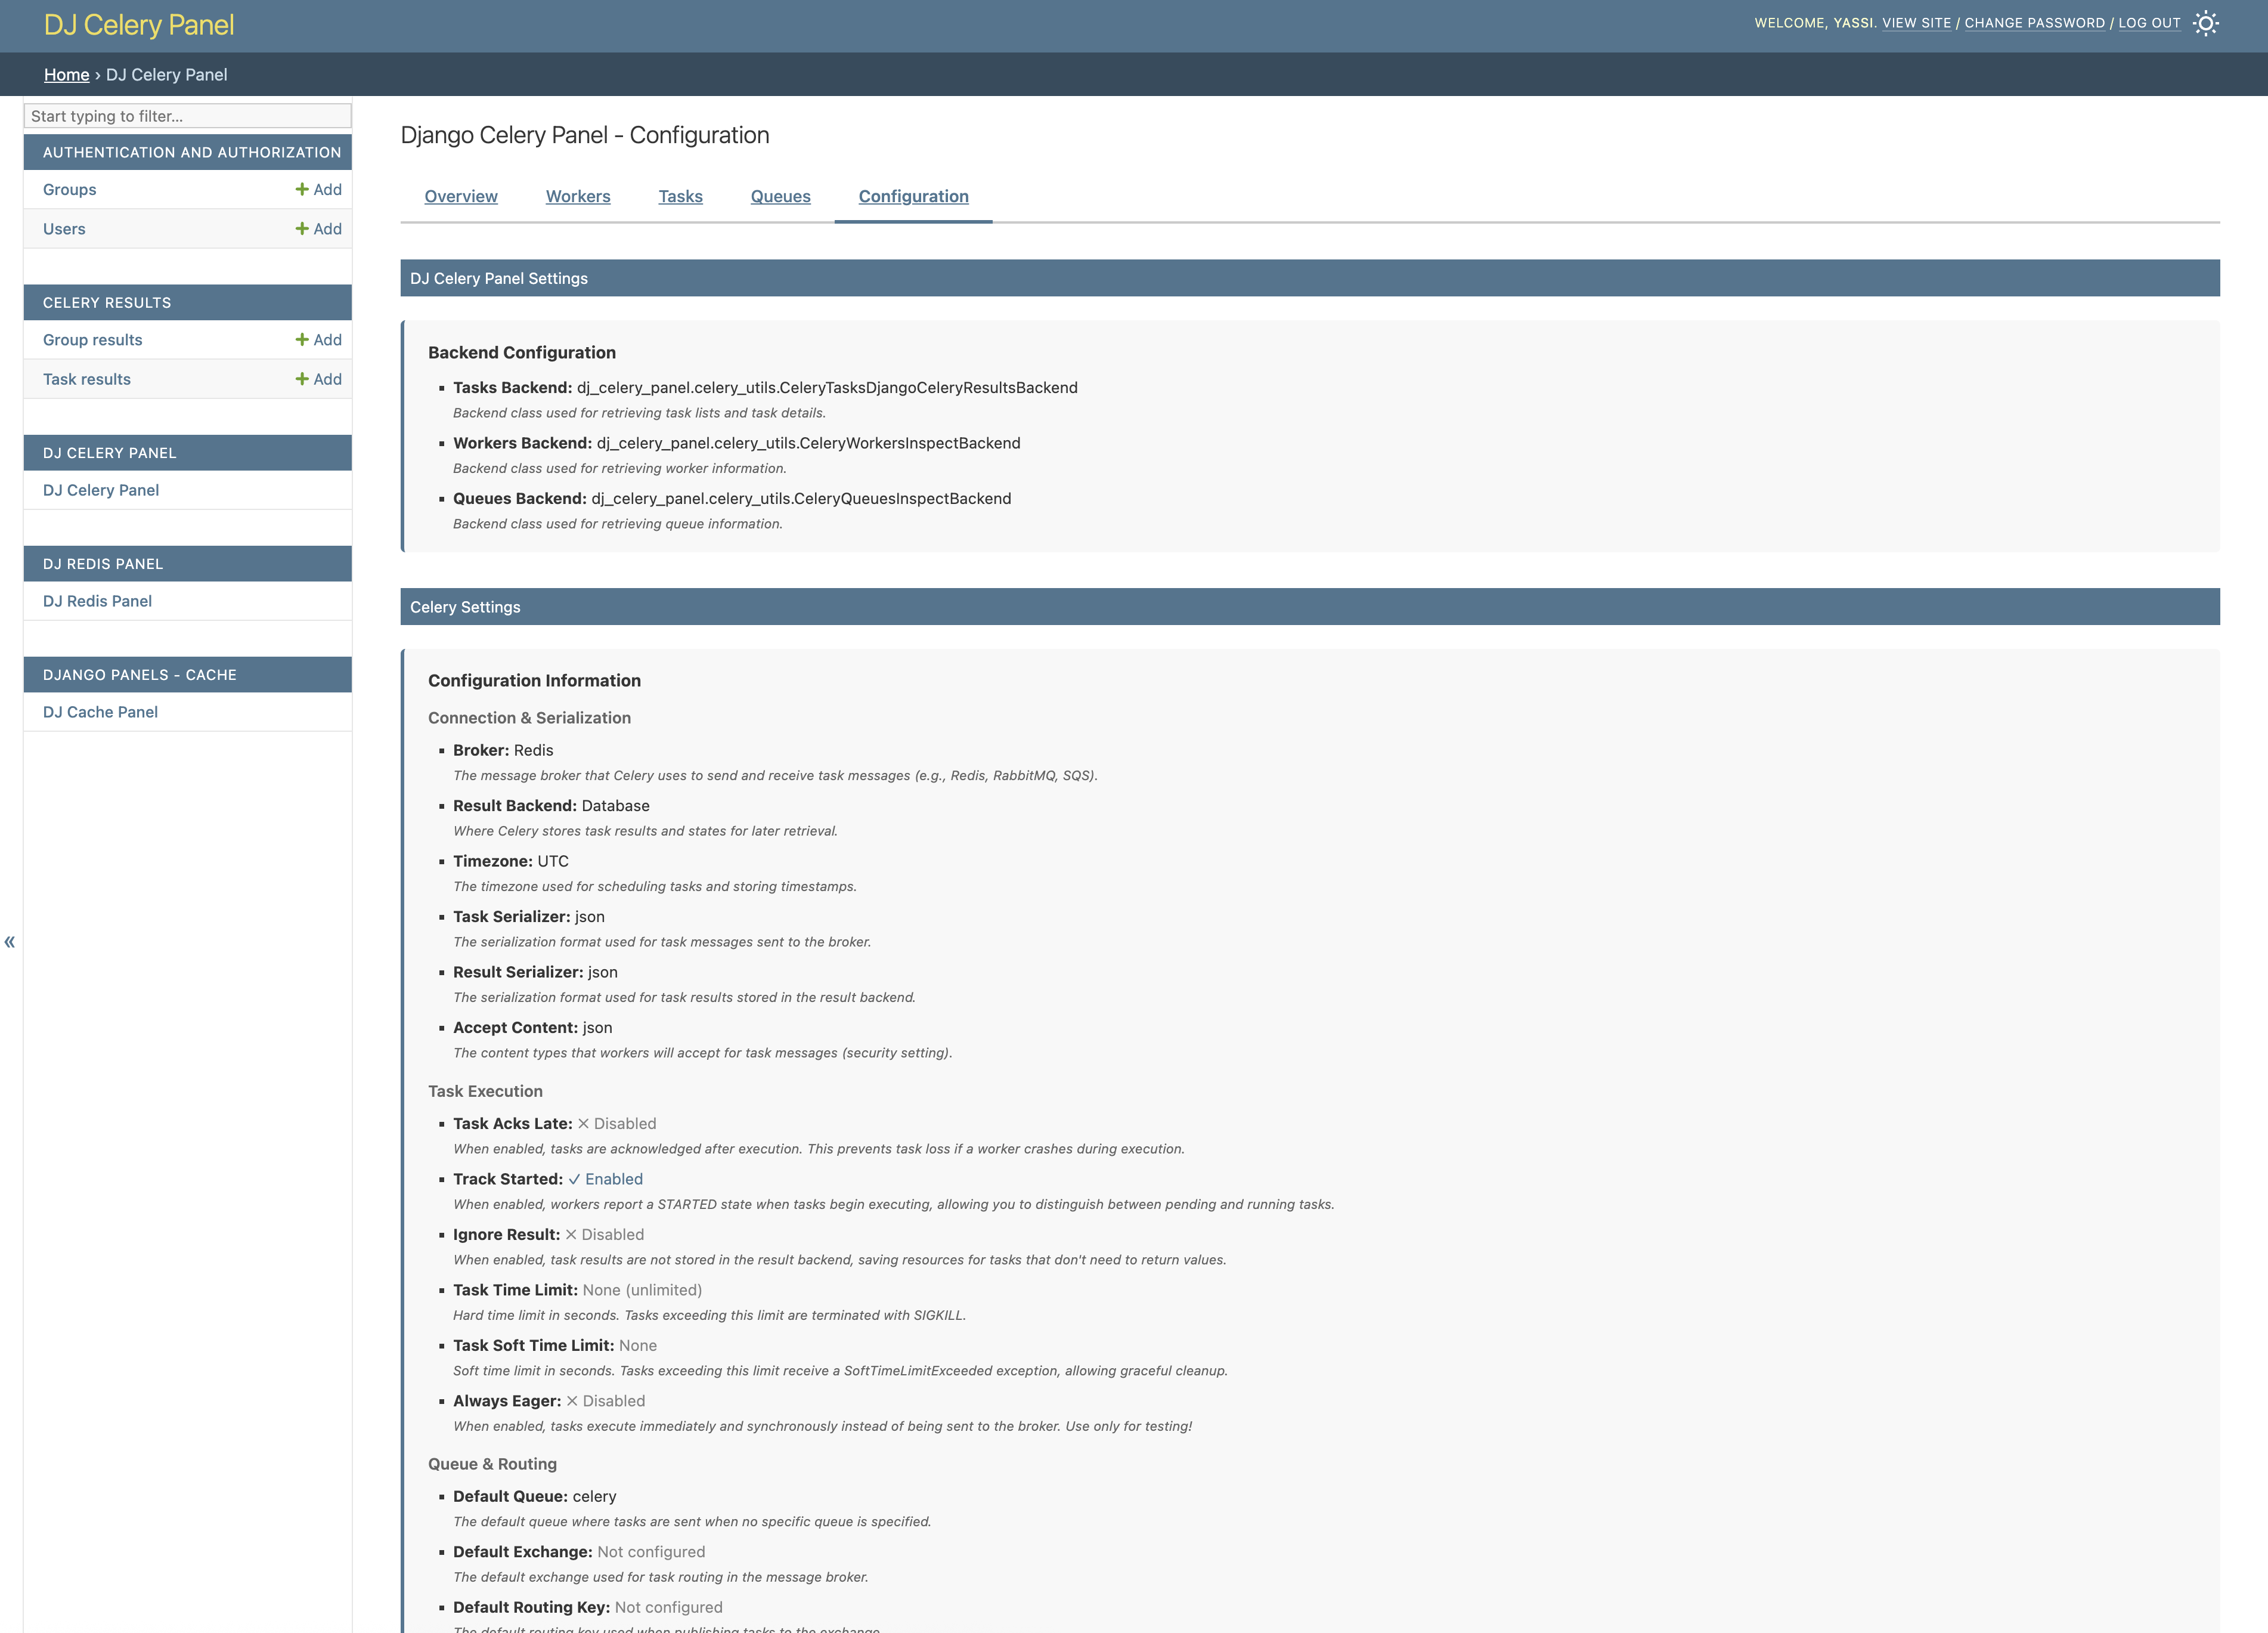2268x1633 pixels.
Task: Toggle the light/dark theme icon
Action: click(2205, 24)
